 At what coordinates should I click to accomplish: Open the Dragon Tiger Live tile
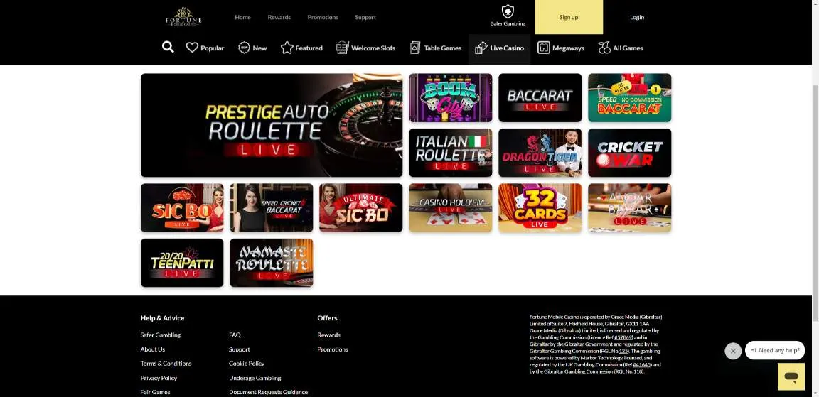point(540,153)
